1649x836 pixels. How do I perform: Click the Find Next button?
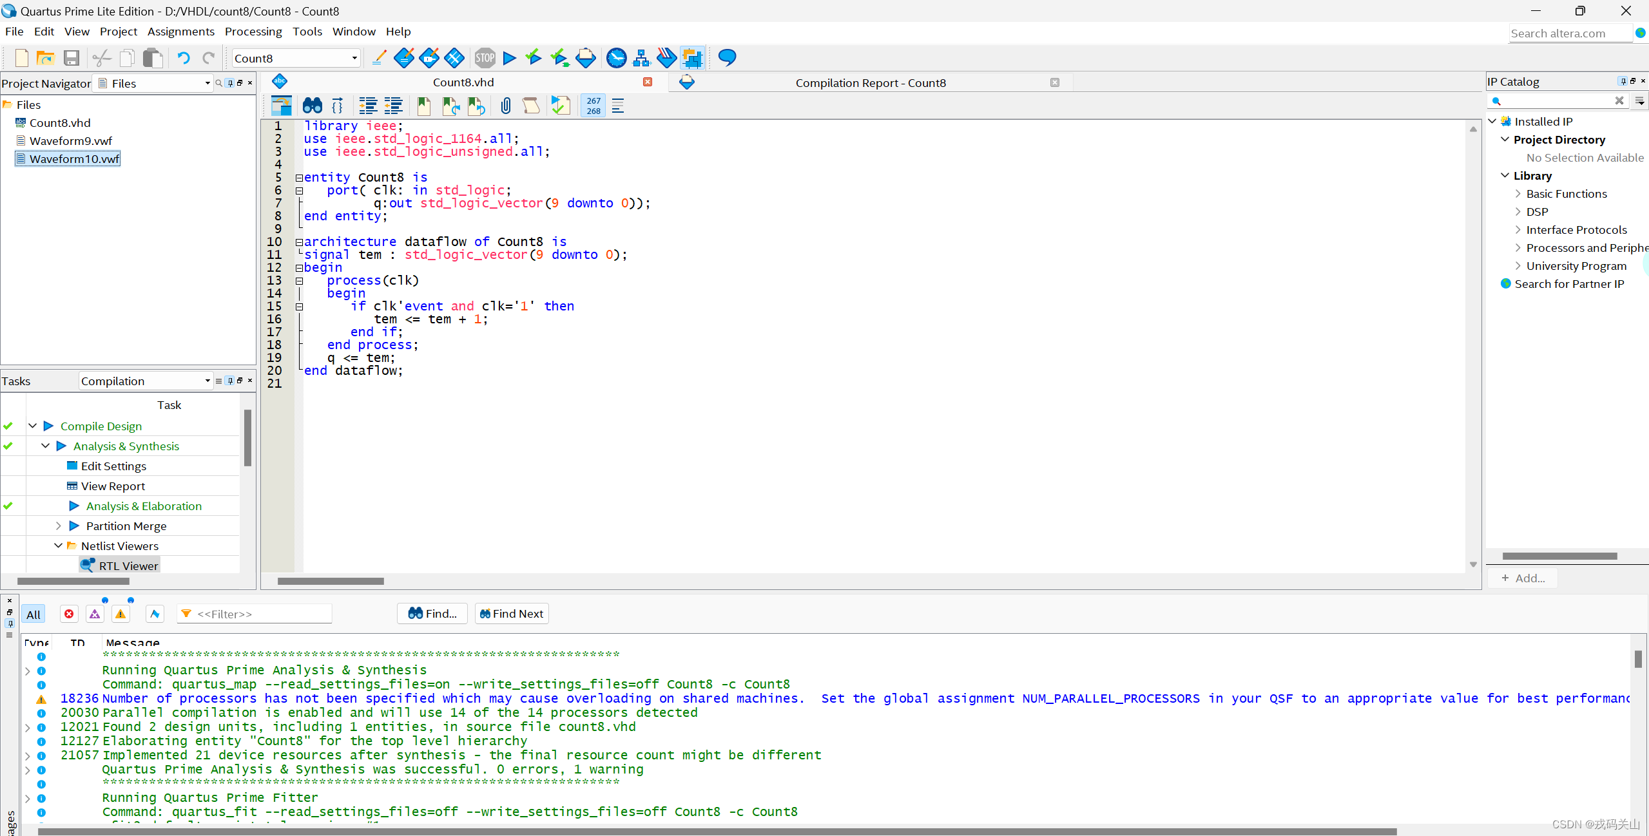pyautogui.click(x=510, y=613)
